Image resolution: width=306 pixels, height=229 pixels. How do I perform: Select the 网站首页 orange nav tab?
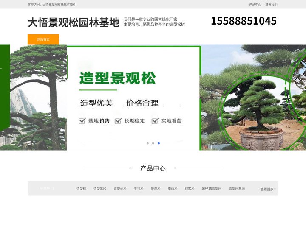43,39
